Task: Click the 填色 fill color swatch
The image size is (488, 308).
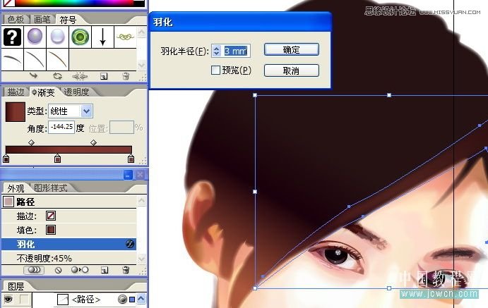Action: coord(51,230)
